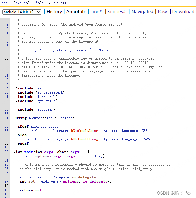196x198 pixels.
Task: Click 'limitations under the License.' comment text
Action: pos(51,76)
